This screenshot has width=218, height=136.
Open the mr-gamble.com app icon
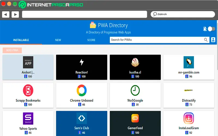tap(189, 62)
